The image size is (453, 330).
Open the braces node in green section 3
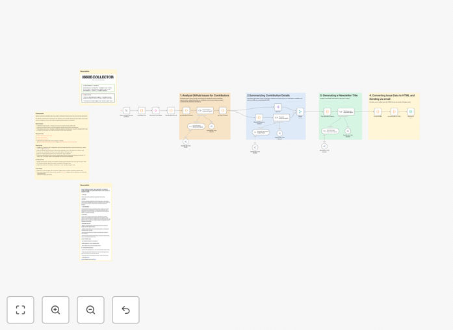point(328,112)
